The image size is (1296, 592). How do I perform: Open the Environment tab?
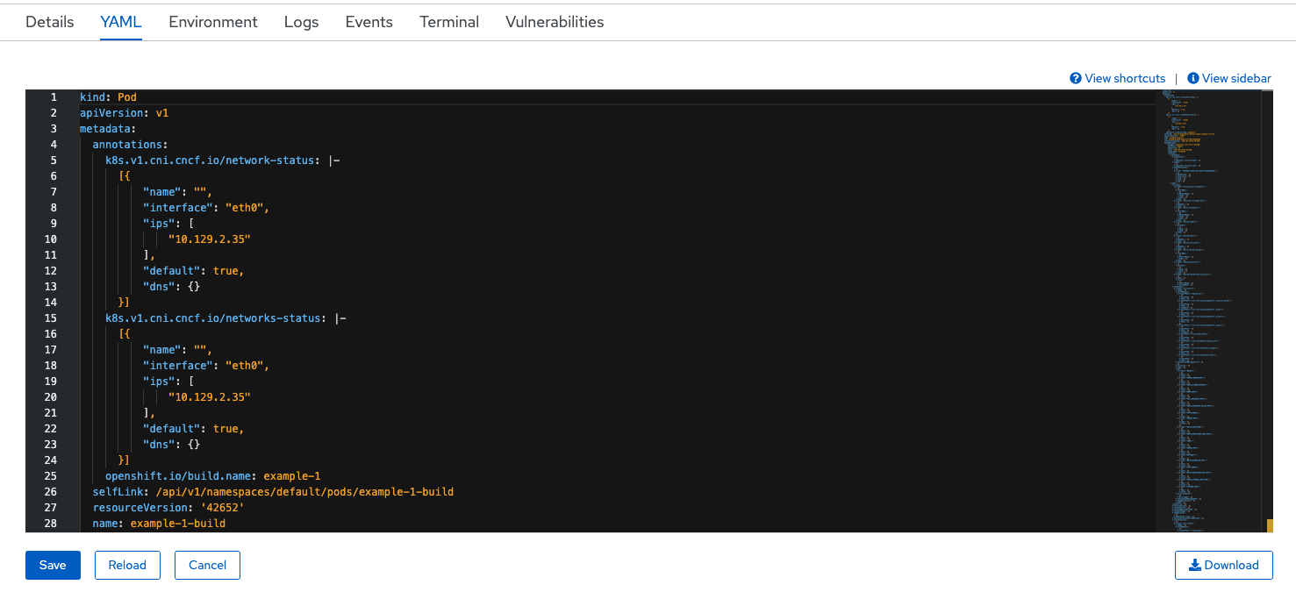click(212, 21)
